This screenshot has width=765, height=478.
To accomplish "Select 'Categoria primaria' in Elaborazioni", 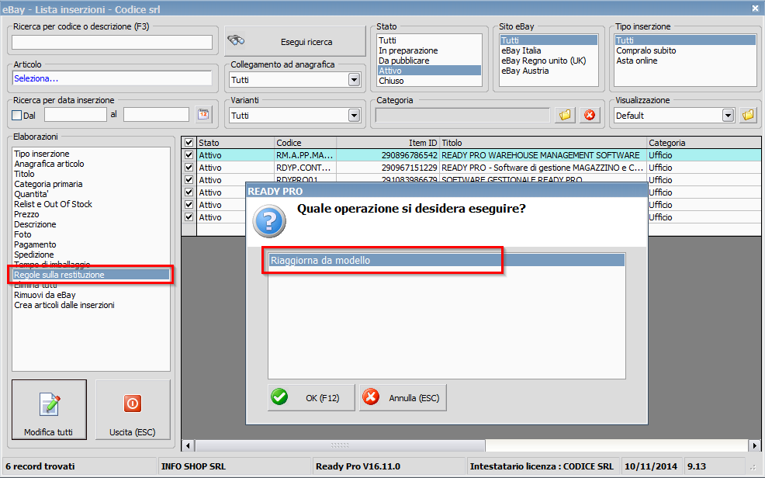I will 91,184.
